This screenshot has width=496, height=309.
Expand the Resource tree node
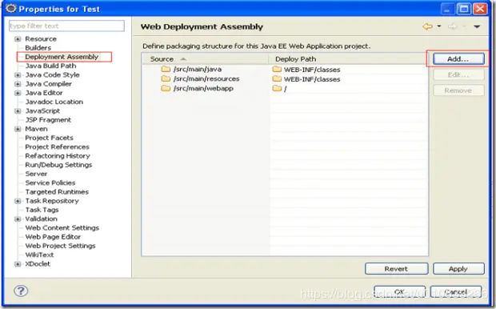coord(18,39)
